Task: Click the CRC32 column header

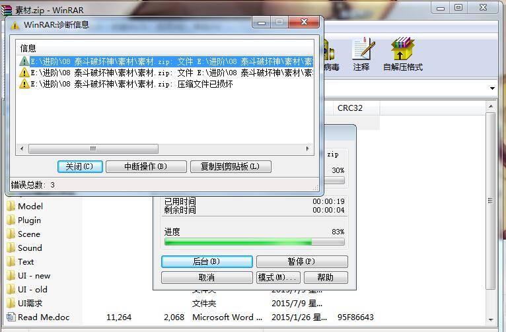Action: tap(350, 108)
